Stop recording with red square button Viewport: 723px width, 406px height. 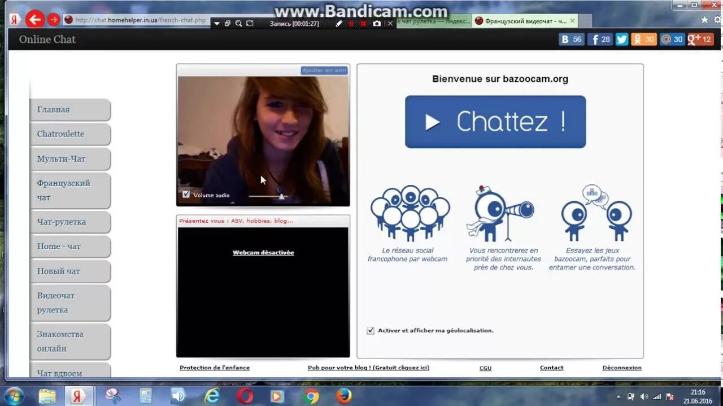coord(363,24)
